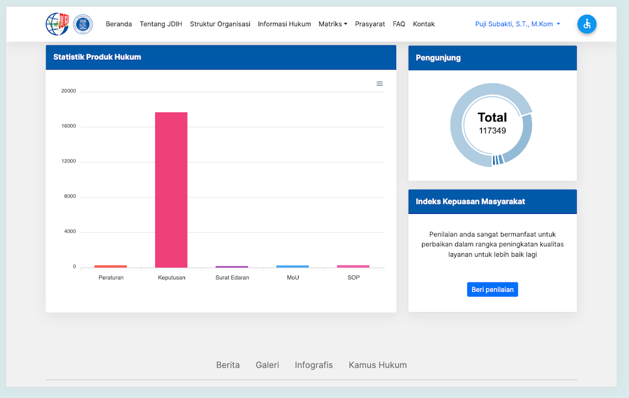
Task: Switch to the Galeri tab
Action: click(x=267, y=365)
